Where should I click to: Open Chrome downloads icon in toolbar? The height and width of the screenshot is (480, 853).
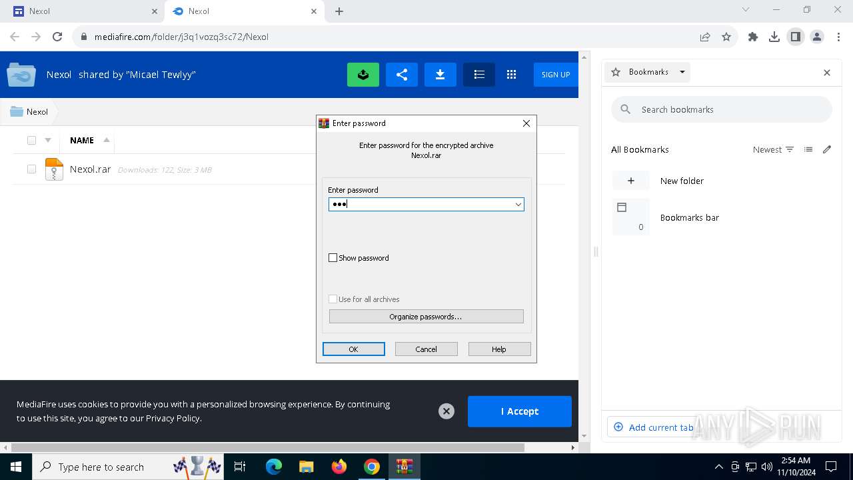tap(774, 37)
